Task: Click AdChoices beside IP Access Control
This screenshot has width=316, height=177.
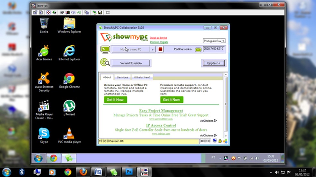Action: pyautogui.click(x=208, y=135)
